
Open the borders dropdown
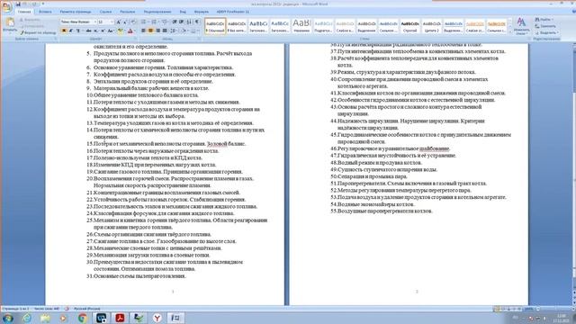tap(194, 31)
